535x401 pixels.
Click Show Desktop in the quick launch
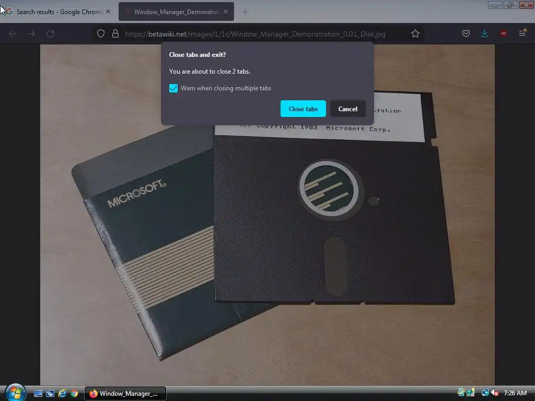click(38, 394)
